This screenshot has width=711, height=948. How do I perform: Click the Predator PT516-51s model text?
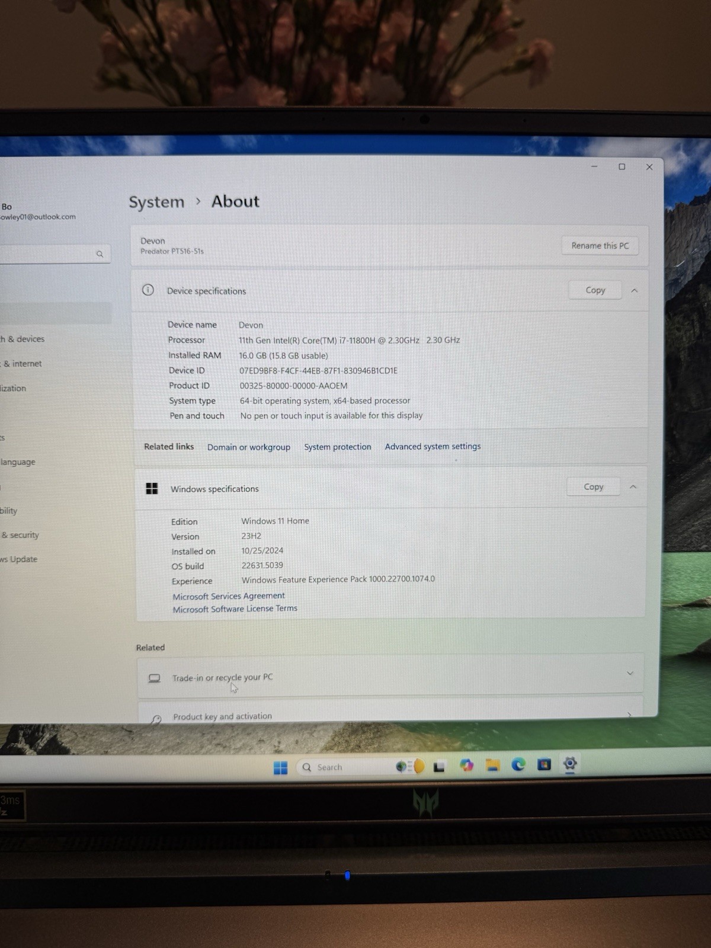172,251
